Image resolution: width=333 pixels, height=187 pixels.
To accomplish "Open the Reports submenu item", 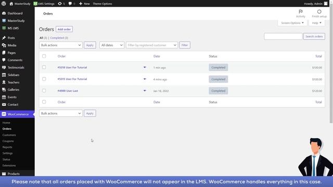I will 7,147.
